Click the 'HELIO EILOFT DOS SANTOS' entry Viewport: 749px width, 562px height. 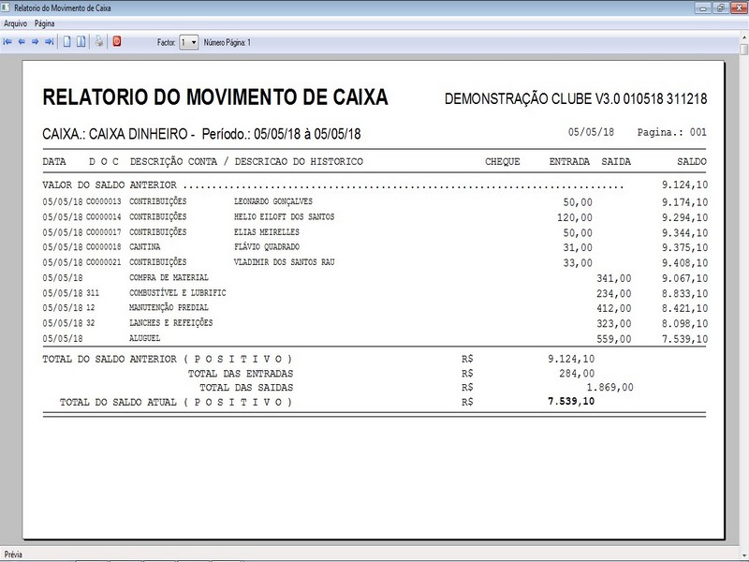click(x=285, y=217)
